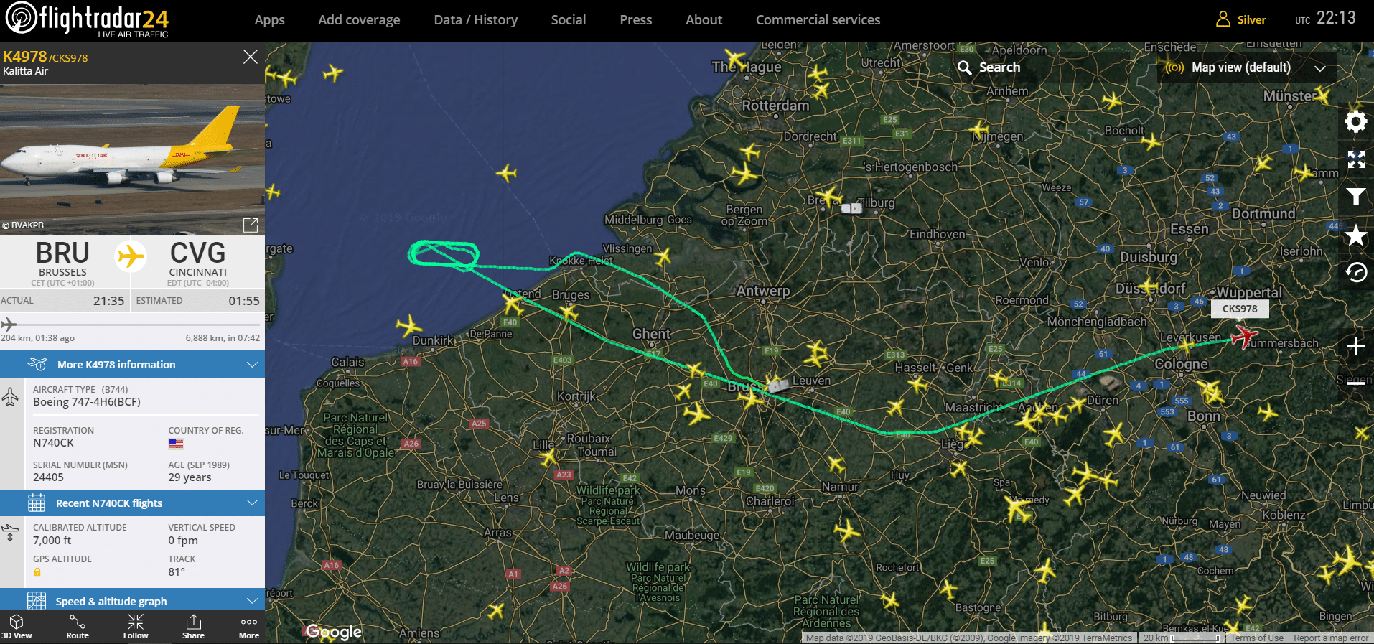Open the map settings gear icon

(1355, 121)
